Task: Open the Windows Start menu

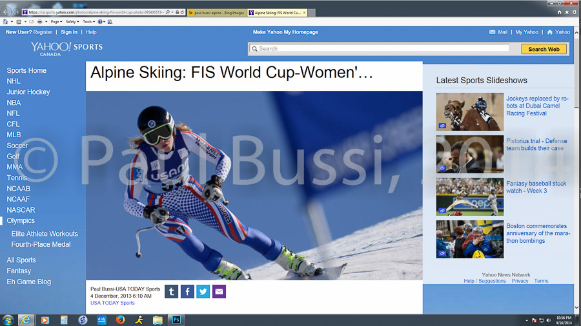Action: [x=8, y=320]
